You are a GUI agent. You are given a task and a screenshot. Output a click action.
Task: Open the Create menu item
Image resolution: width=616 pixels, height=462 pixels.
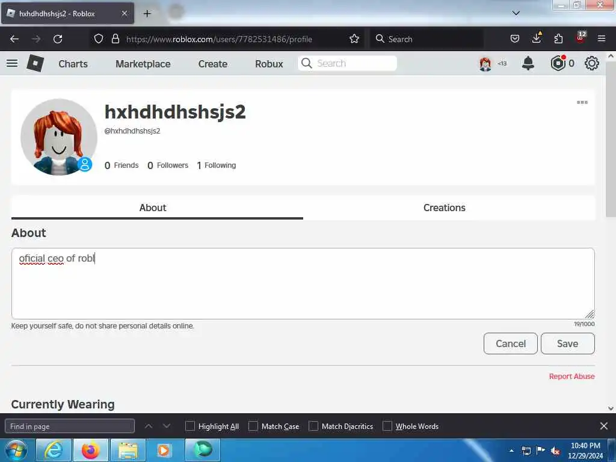pyautogui.click(x=212, y=64)
